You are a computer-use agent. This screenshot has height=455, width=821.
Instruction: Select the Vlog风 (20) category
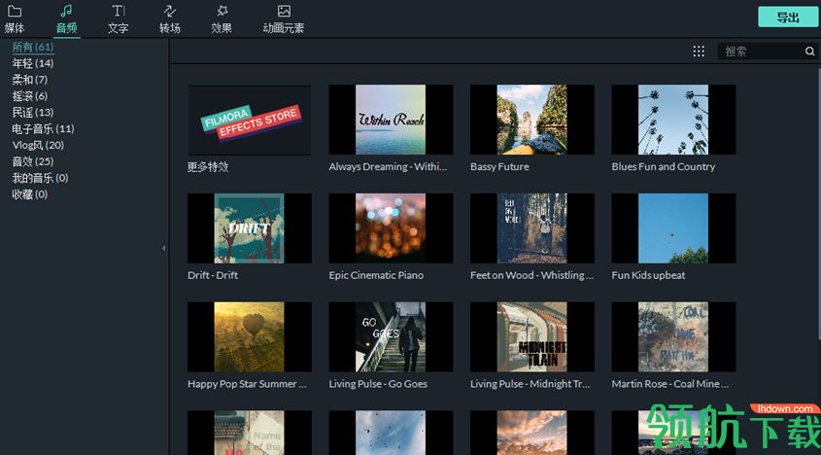coord(38,145)
